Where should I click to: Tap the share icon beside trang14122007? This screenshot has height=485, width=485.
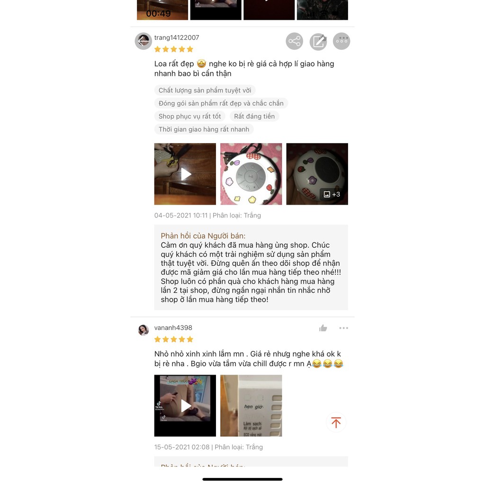pos(294,41)
